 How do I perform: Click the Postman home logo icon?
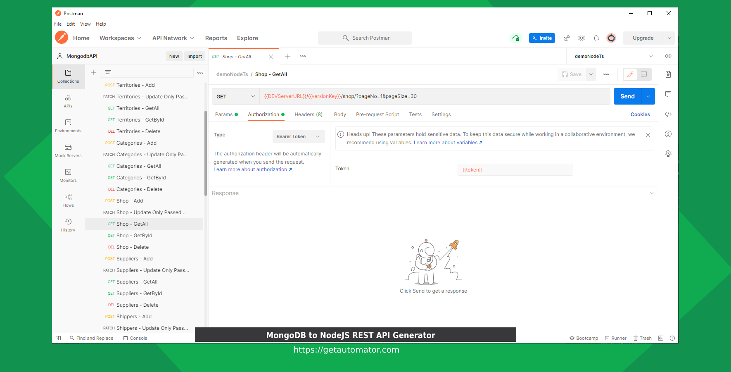[x=62, y=38]
